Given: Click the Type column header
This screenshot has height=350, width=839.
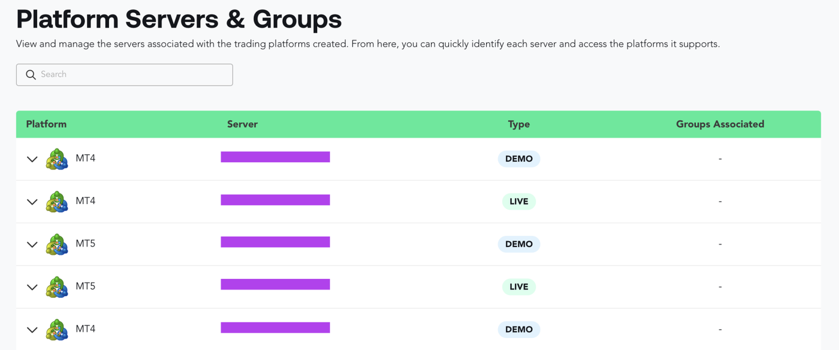Looking at the screenshot, I should coord(519,124).
